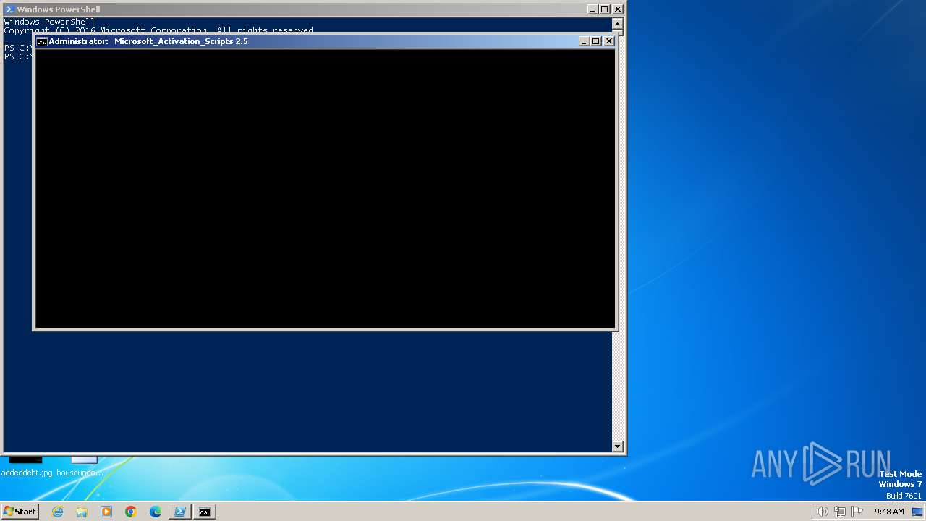The width and height of the screenshot is (926, 521).
Task: Open the PowerShell window system menu icon
Action: click(9, 9)
